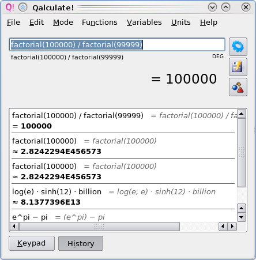Screen dimensions: 256x260
Task: Open the Help menu
Action: click(209, 22)
